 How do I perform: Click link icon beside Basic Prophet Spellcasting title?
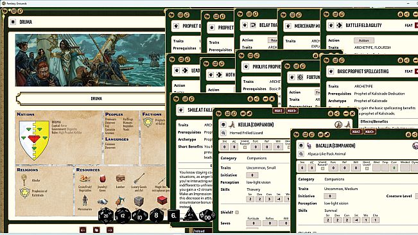point(331,71)
